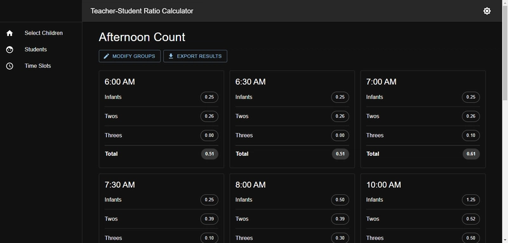The width and height of the screenshot is (508, 243).
Task: Click Total 0.51 chip in 6:30 AM card
Action: (340, 154)
